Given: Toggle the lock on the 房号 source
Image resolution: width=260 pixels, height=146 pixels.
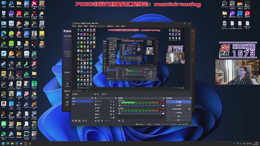Looking at the screenshot, I should tap(113, 111).
